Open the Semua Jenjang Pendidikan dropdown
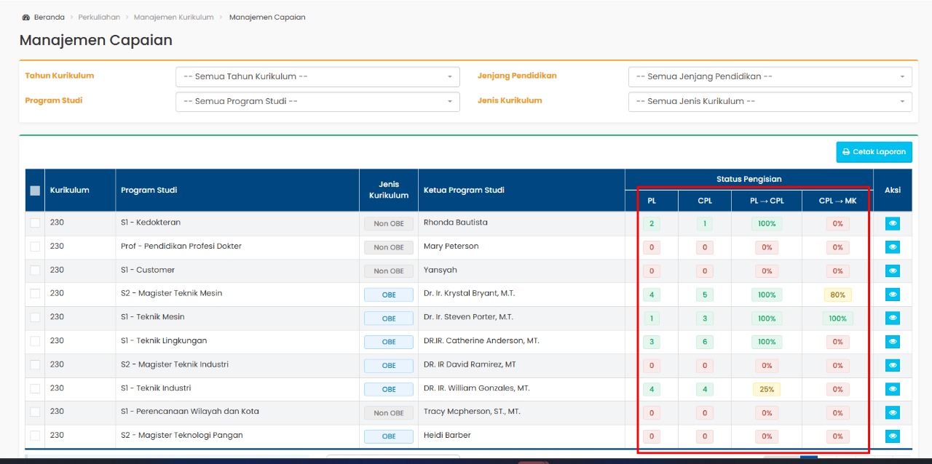 770,77
